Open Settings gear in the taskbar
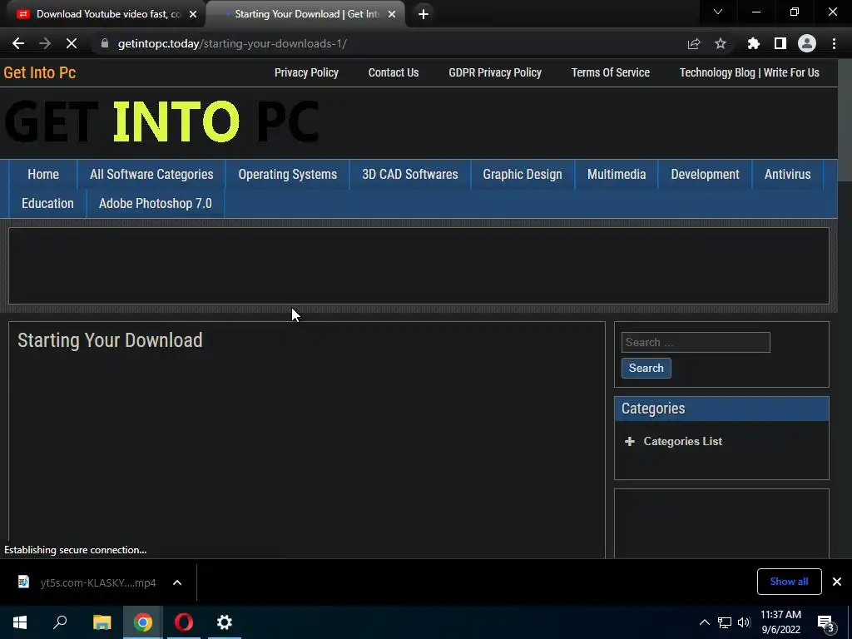 [x=225, y=622]
